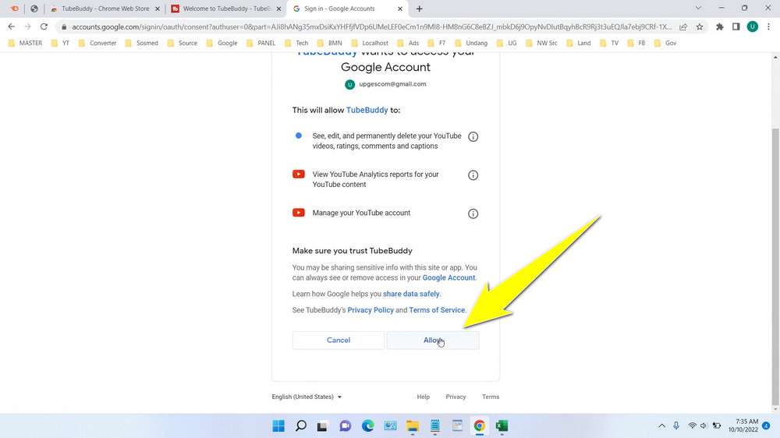This screenshot has height=438, width=780.
Task: Open Wi-Fi network tray icon
Action: [x=692, y=426]
